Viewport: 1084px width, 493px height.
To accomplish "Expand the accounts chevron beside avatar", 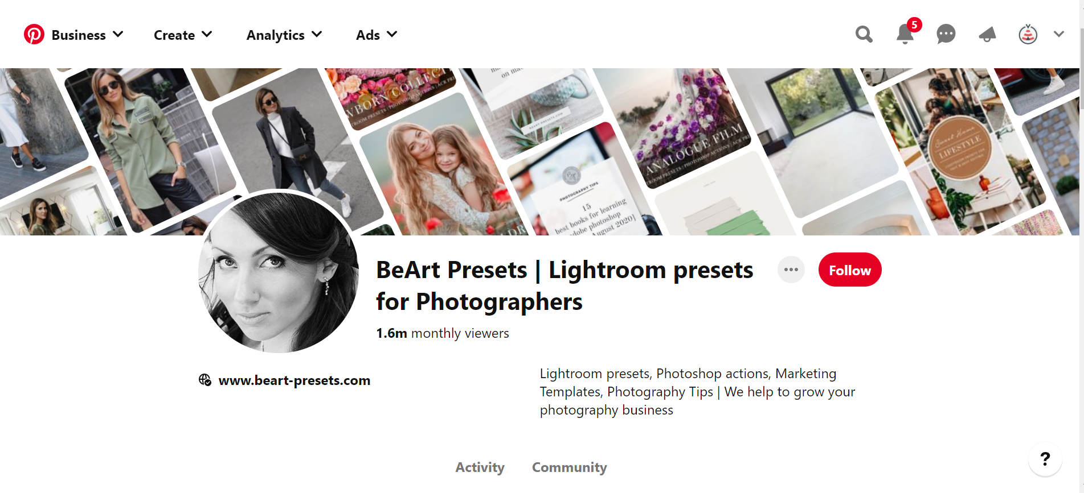I will tap(1059, 35).
